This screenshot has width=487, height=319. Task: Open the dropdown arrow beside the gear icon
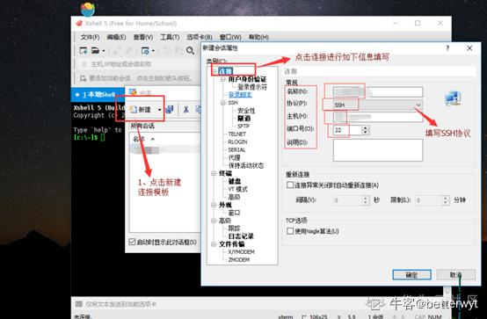point(153,51)
